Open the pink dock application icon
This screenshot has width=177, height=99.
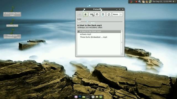[x=76, y=97]
